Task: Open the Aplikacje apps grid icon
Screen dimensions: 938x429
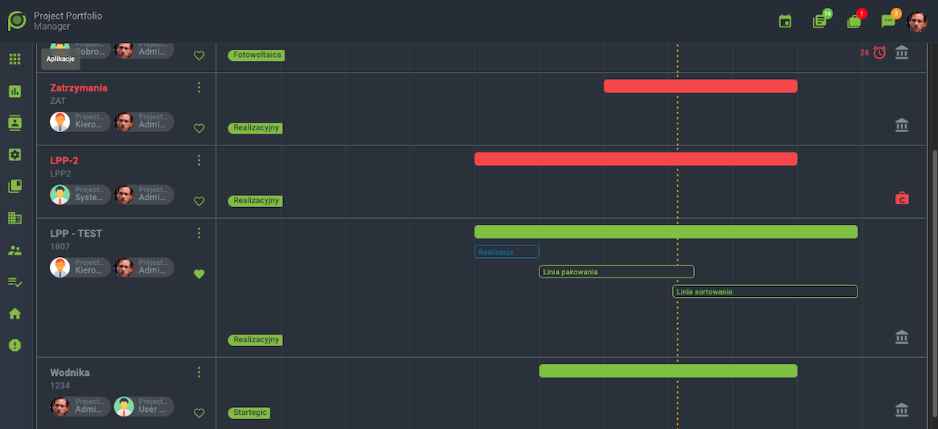Action: click(x=15, y=59)
